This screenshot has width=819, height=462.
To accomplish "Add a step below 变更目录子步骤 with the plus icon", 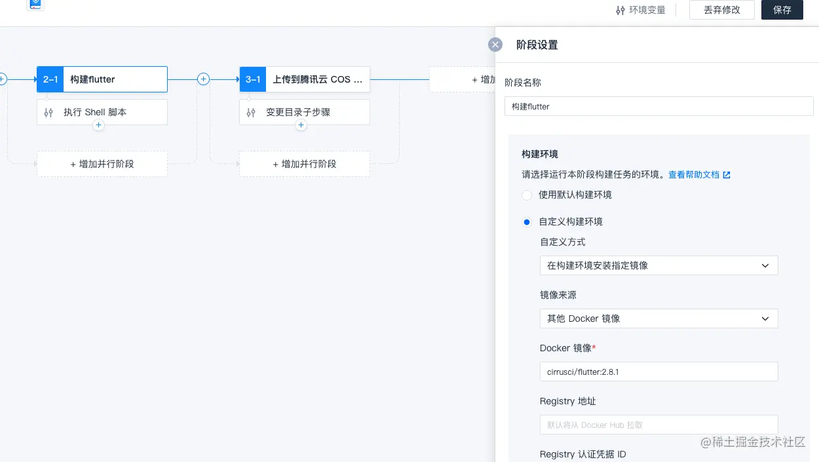I will 301,125.
